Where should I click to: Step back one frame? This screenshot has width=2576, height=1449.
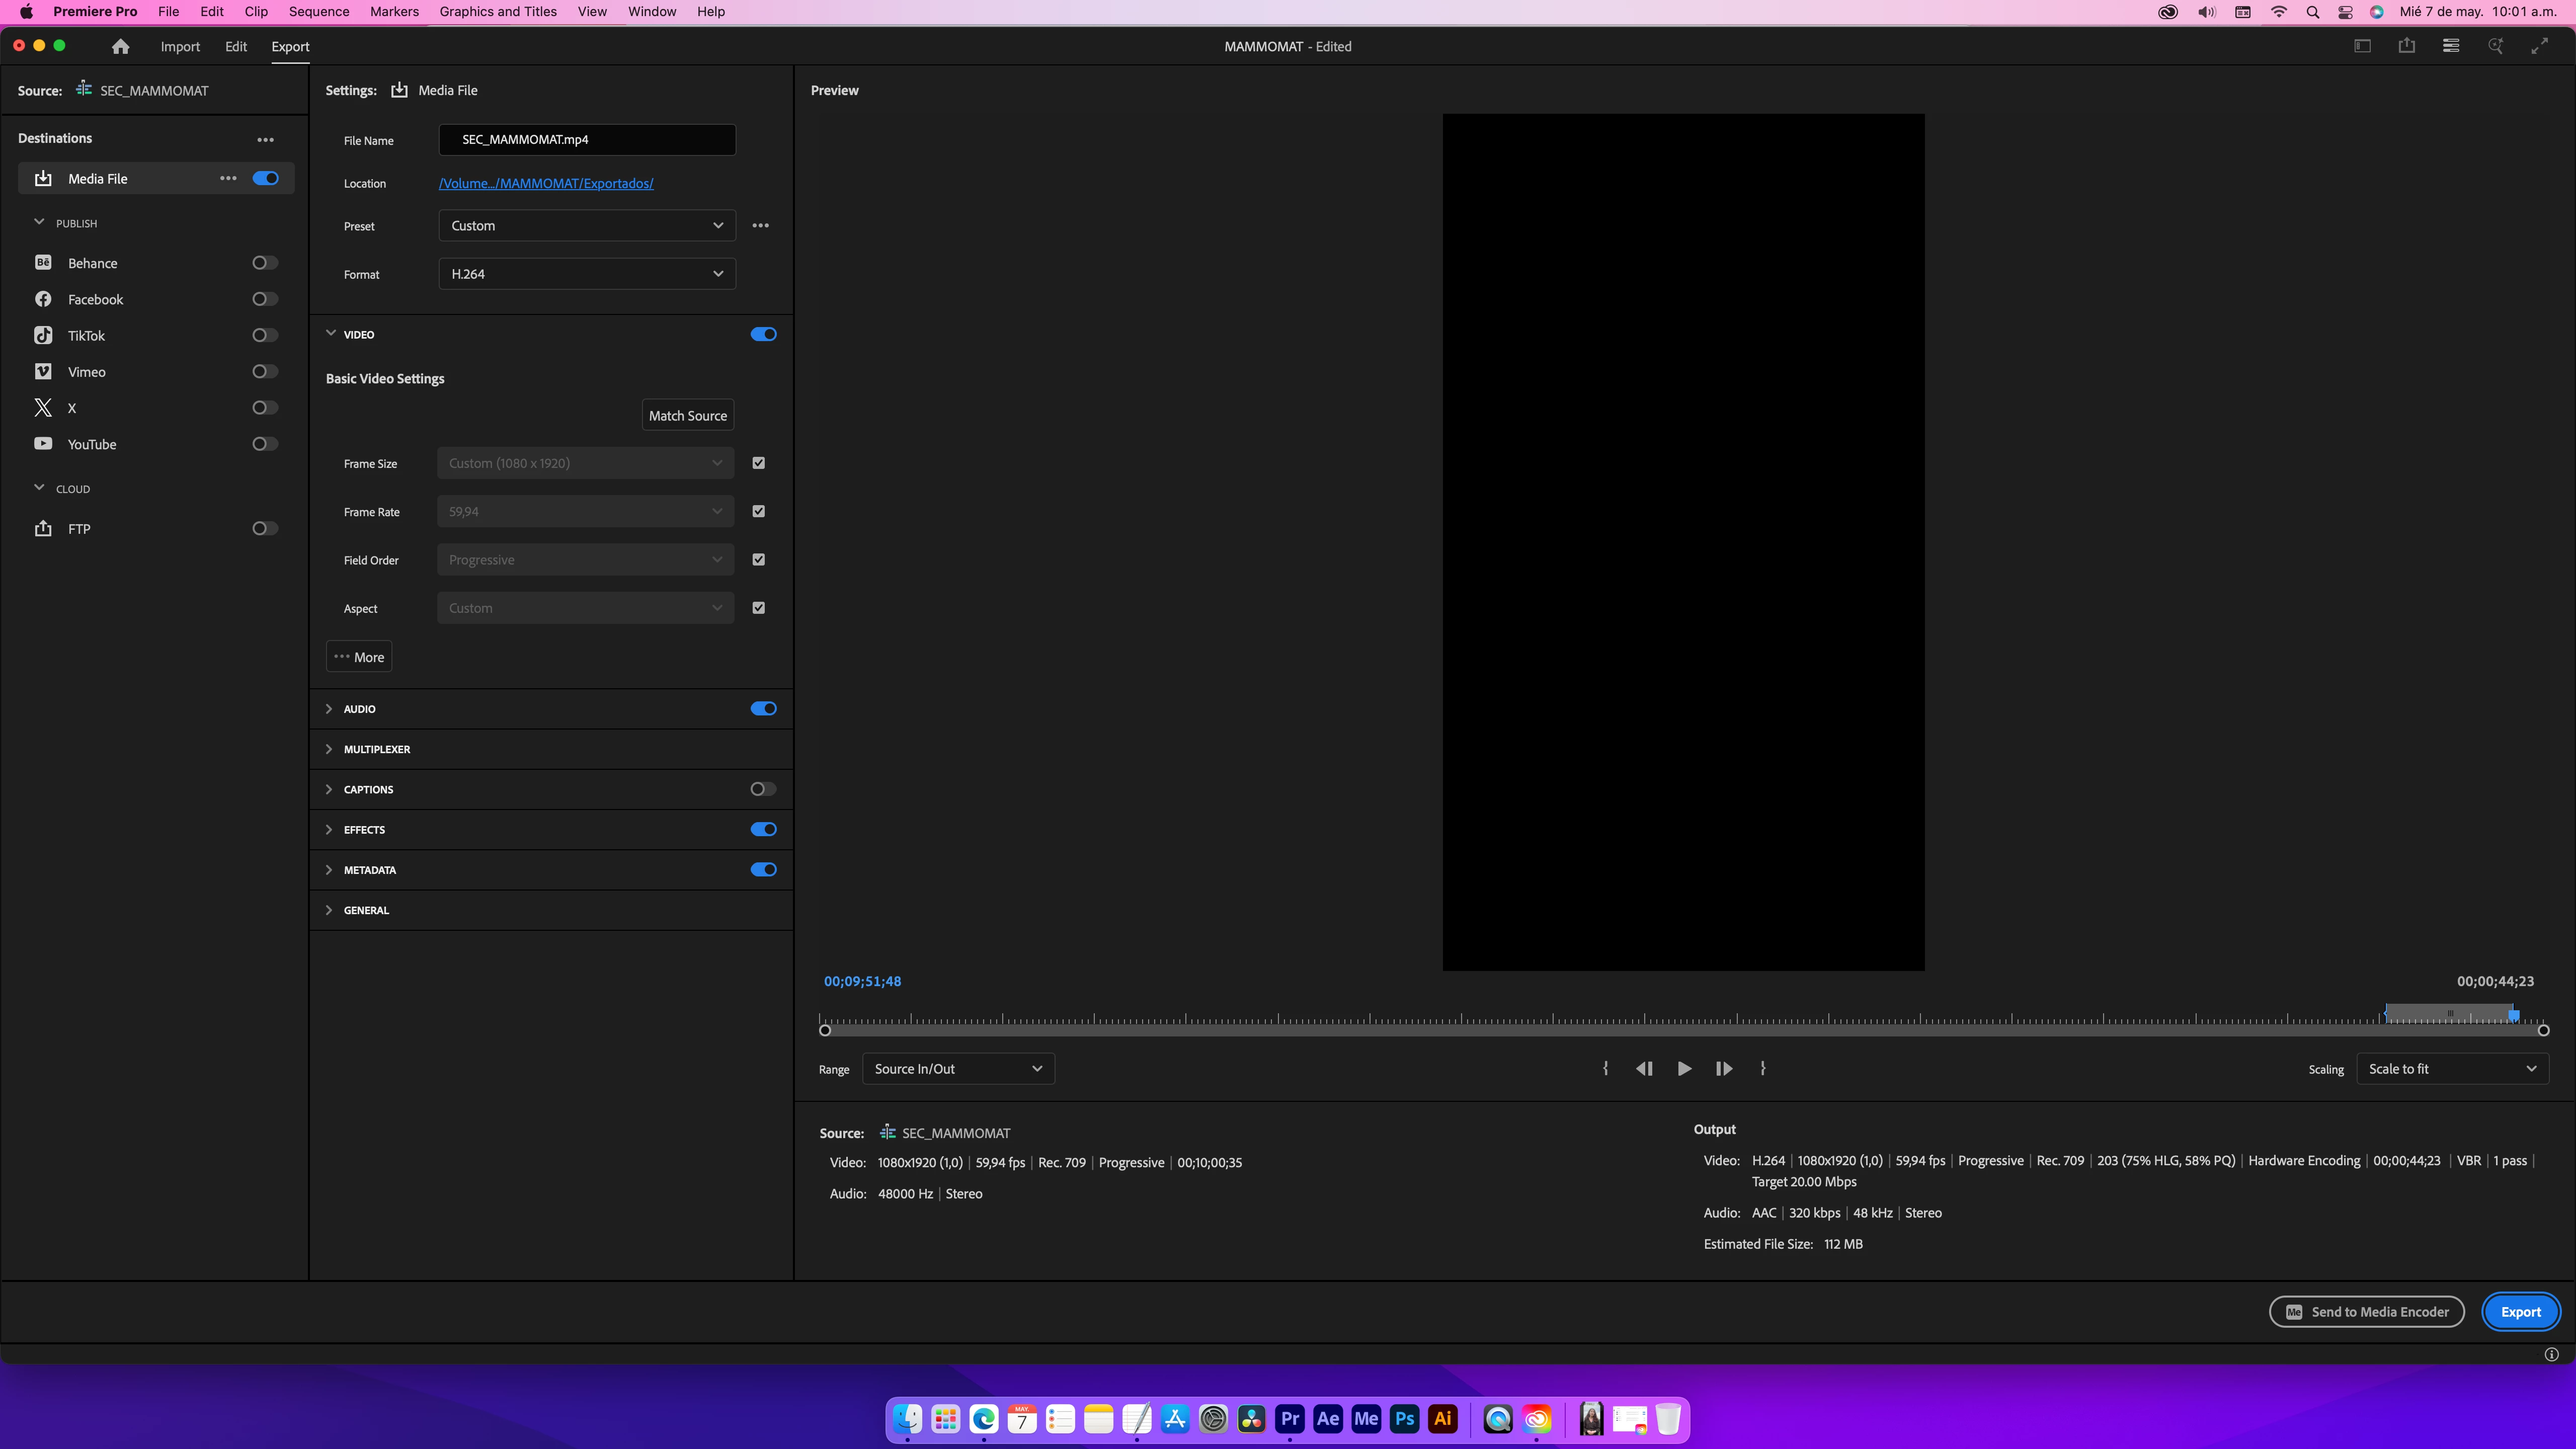1643,1068
